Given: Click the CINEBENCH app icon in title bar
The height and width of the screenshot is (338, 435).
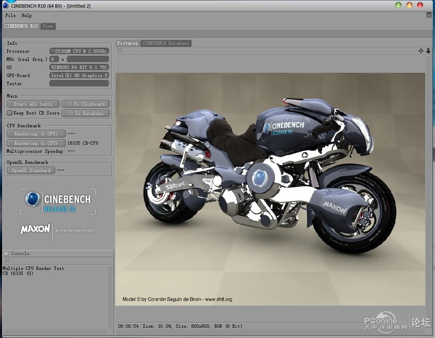Looking at the screenshot, I should (x=5, y=5).
